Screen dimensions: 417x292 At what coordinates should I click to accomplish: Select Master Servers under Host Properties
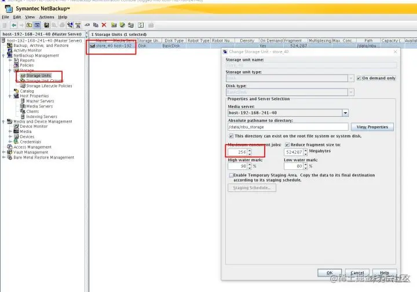[x=40, y=101]
